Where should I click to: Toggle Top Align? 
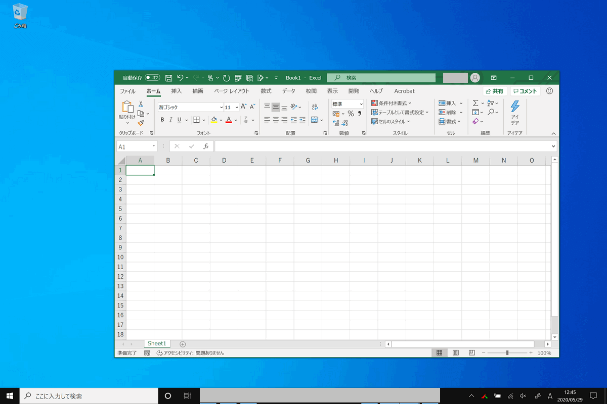pyautogui.click(x=267, y=107)
